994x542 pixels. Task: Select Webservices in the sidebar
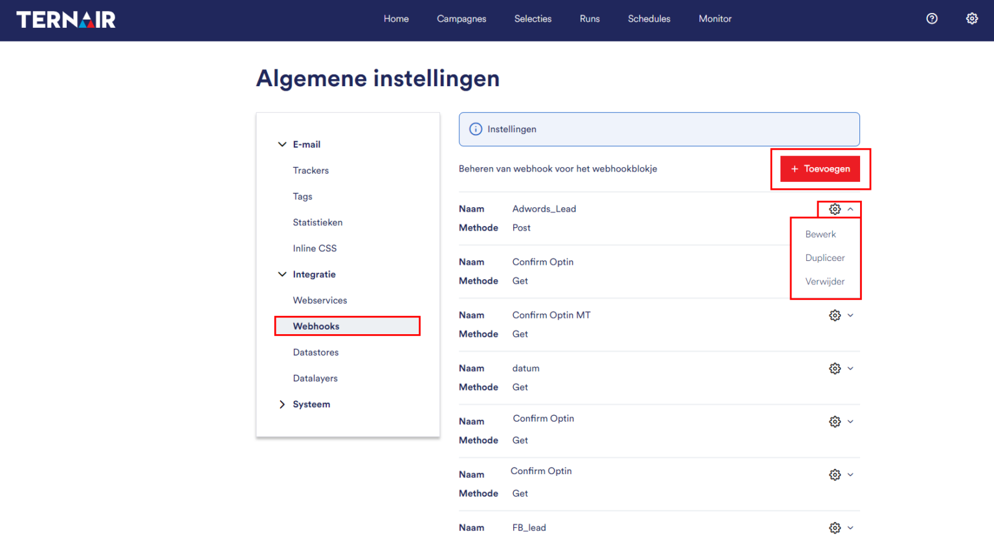[x=320, y=300]
